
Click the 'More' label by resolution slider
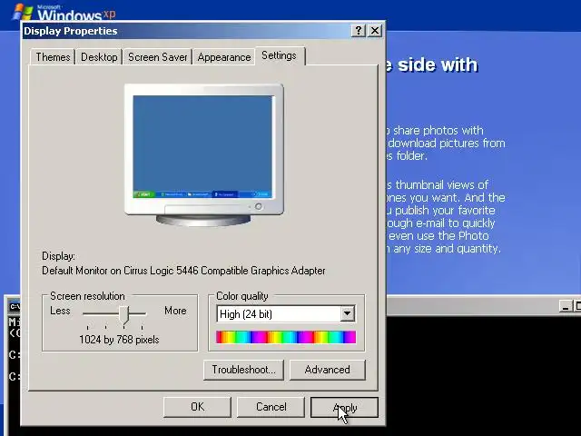click(175, 311)
